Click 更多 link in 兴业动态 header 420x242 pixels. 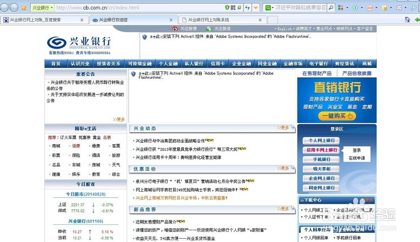283,128
